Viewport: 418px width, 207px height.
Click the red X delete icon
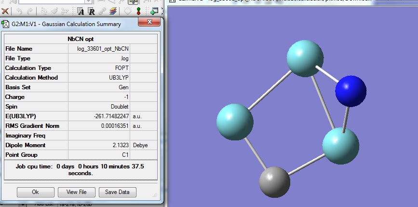pos(4,11)
